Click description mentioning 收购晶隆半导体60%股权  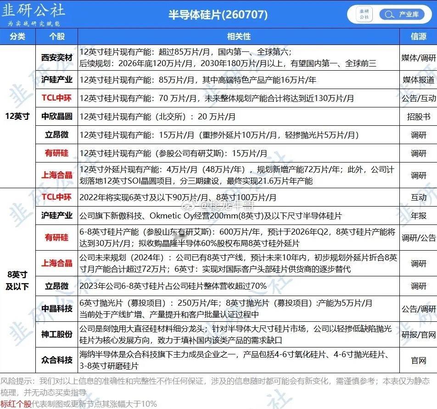237,238
